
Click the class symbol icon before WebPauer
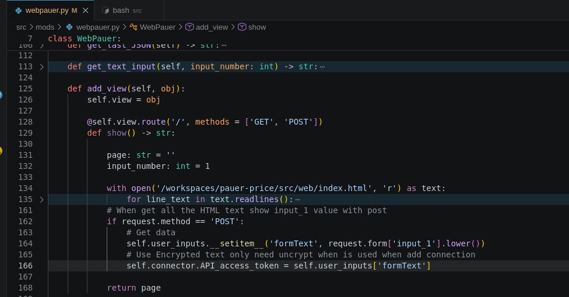pos(133,27)
